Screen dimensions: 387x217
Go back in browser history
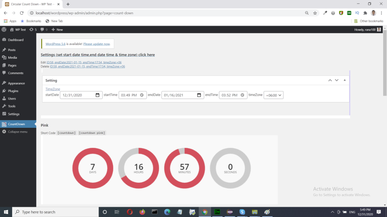(6, 13)
